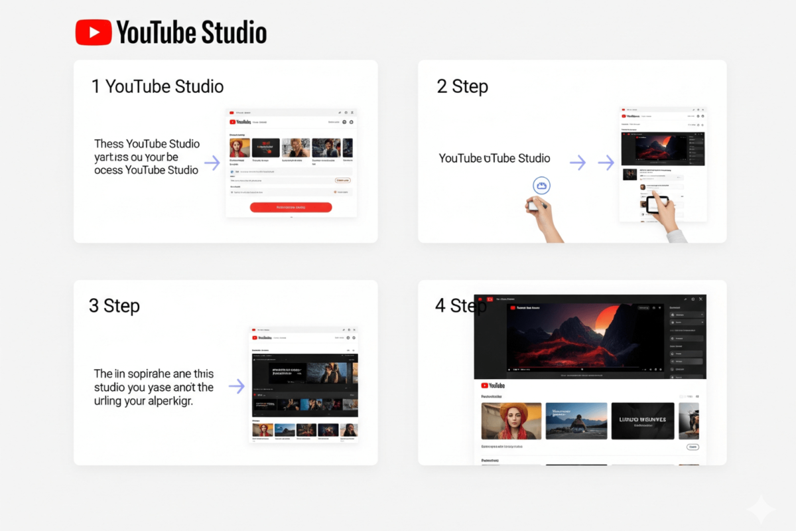Open the red-haired woman thumbnail in step 4
796x531 pixels.
click(x=511, y=421)
